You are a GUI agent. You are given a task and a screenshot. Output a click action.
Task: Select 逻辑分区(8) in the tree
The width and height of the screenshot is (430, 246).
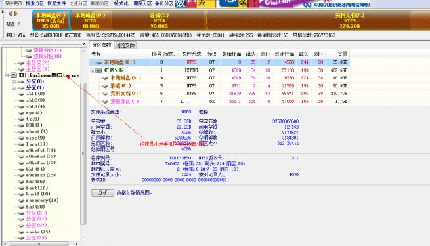[x=47, y=56]
